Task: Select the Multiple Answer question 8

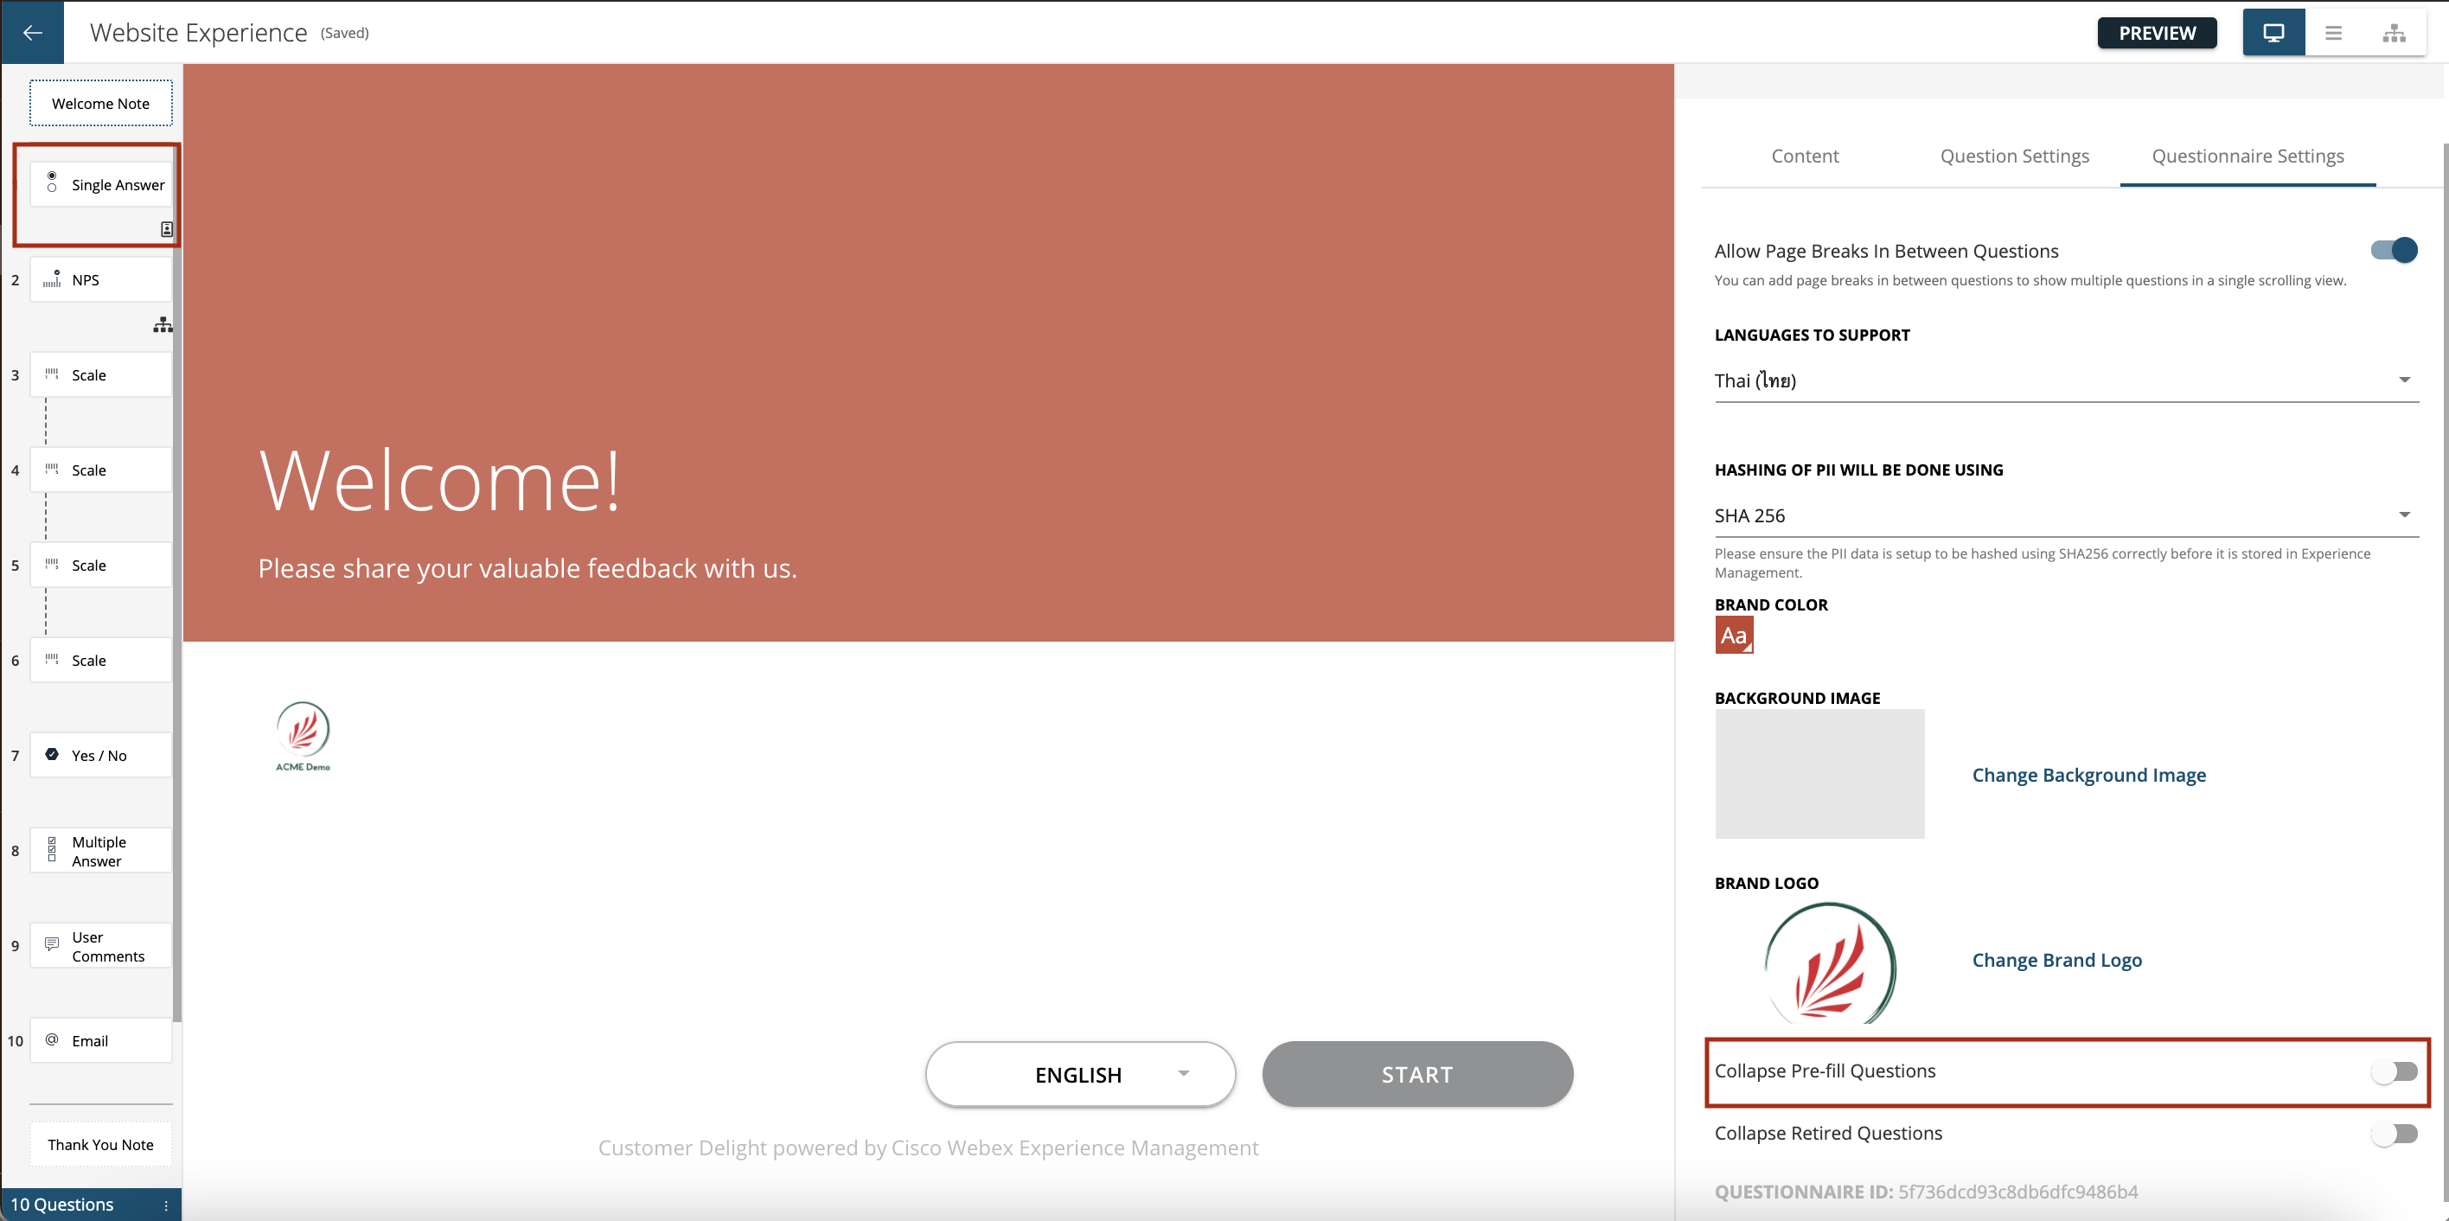Action: pos(101,850)
